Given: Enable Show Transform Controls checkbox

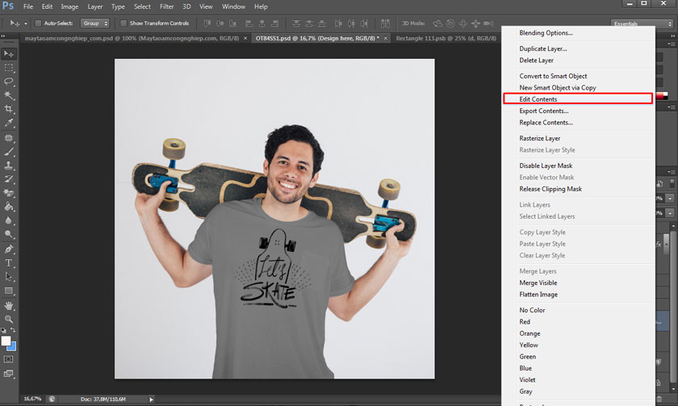Looking at the screenshot, I should pos(123,23).
